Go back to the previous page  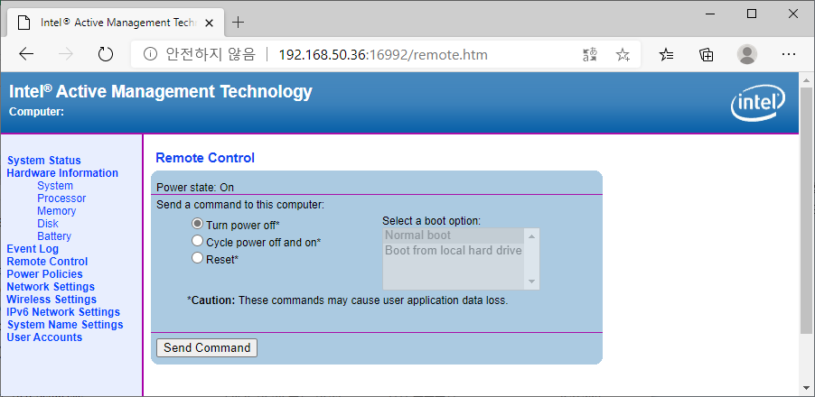click(x=26, y=54)
